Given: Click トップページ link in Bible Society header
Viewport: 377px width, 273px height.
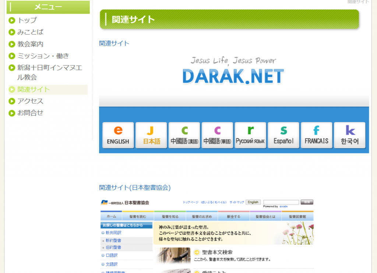Looking at the screenshot, I should pos(191,202).
